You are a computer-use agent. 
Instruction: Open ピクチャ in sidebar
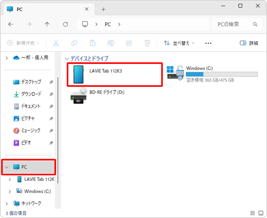tap(24, 118)
